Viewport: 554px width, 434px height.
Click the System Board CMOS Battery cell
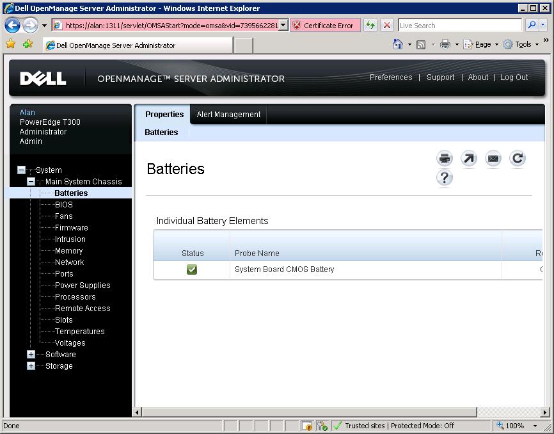coord(366,269)
